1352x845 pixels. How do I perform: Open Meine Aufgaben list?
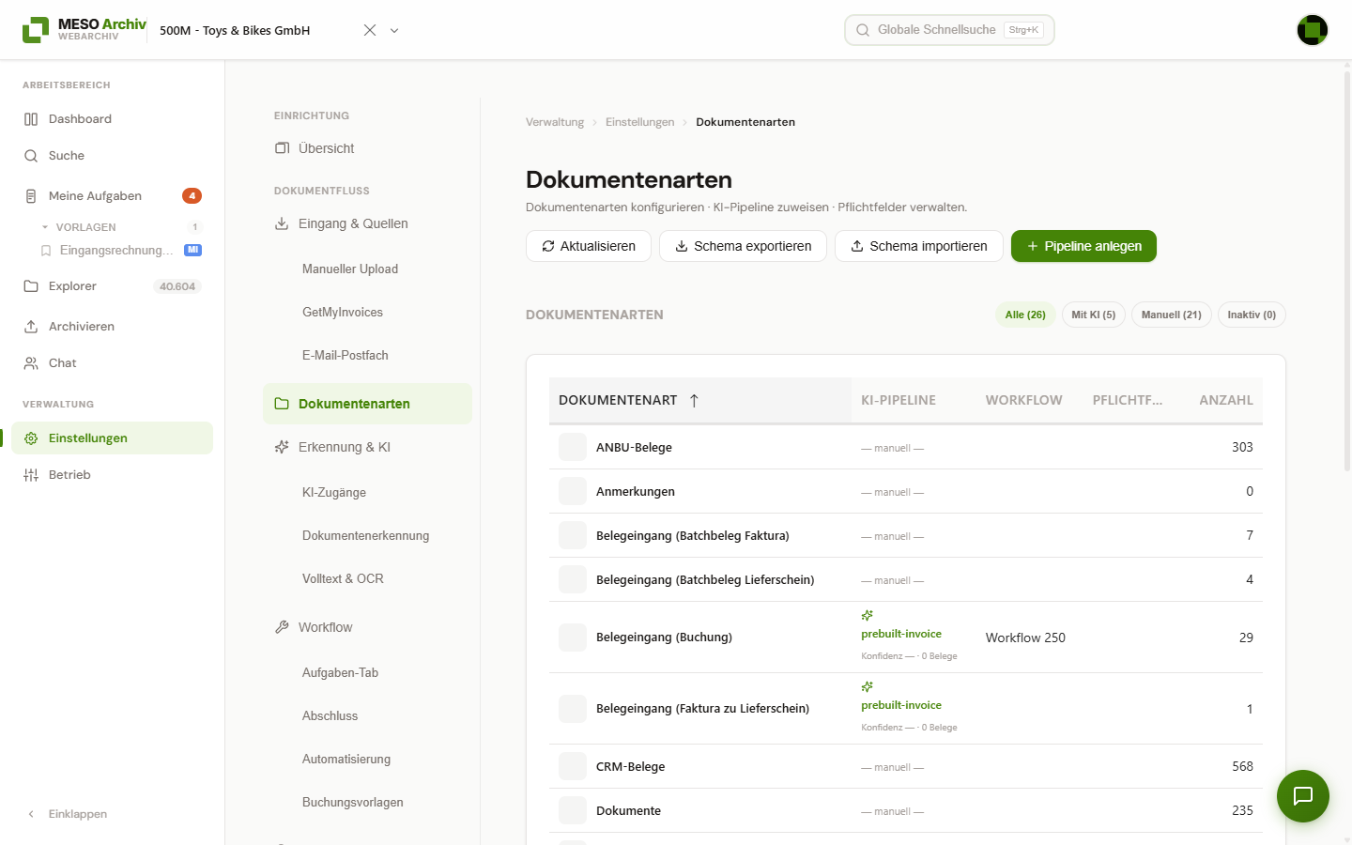click(x=112, y=196)
